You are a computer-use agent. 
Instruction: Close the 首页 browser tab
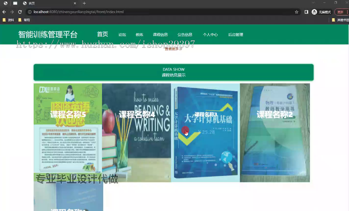click(75, 3)
